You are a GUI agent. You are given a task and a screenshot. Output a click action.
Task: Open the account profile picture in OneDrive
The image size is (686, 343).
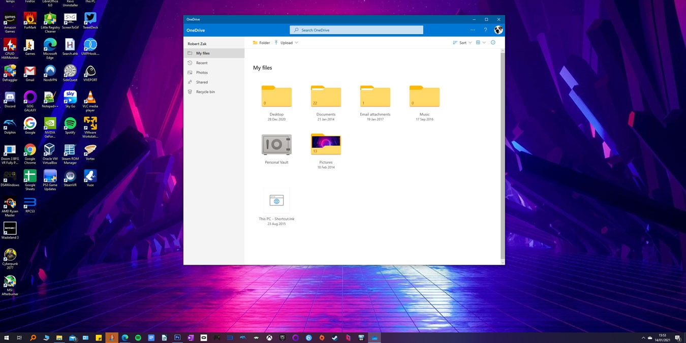click(x=498, y=29)
